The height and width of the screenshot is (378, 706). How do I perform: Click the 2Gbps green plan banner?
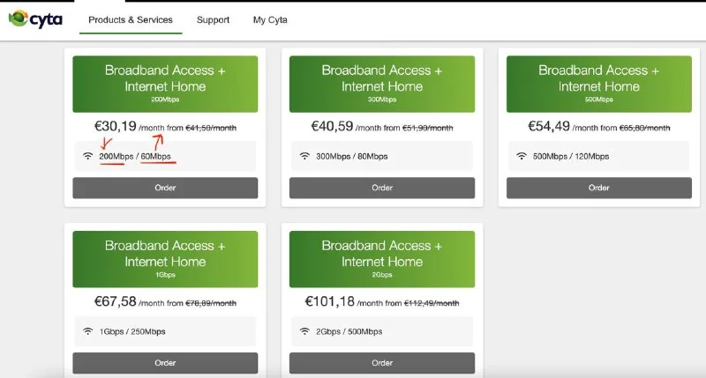click(382, 258)
